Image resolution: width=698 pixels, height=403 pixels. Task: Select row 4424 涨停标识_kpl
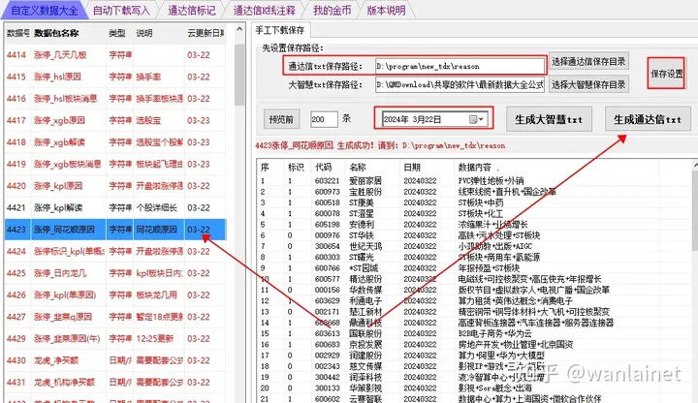point(115,251)
